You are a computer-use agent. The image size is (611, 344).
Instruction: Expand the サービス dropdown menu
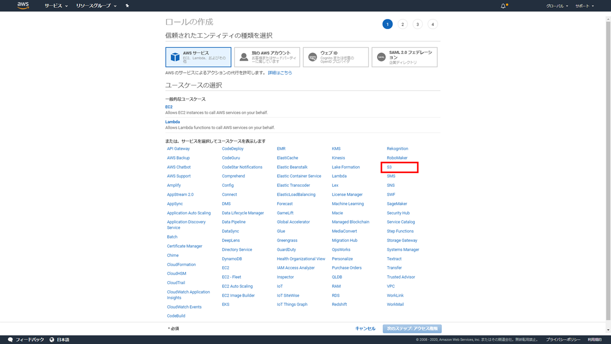click(x=56, y=6)
